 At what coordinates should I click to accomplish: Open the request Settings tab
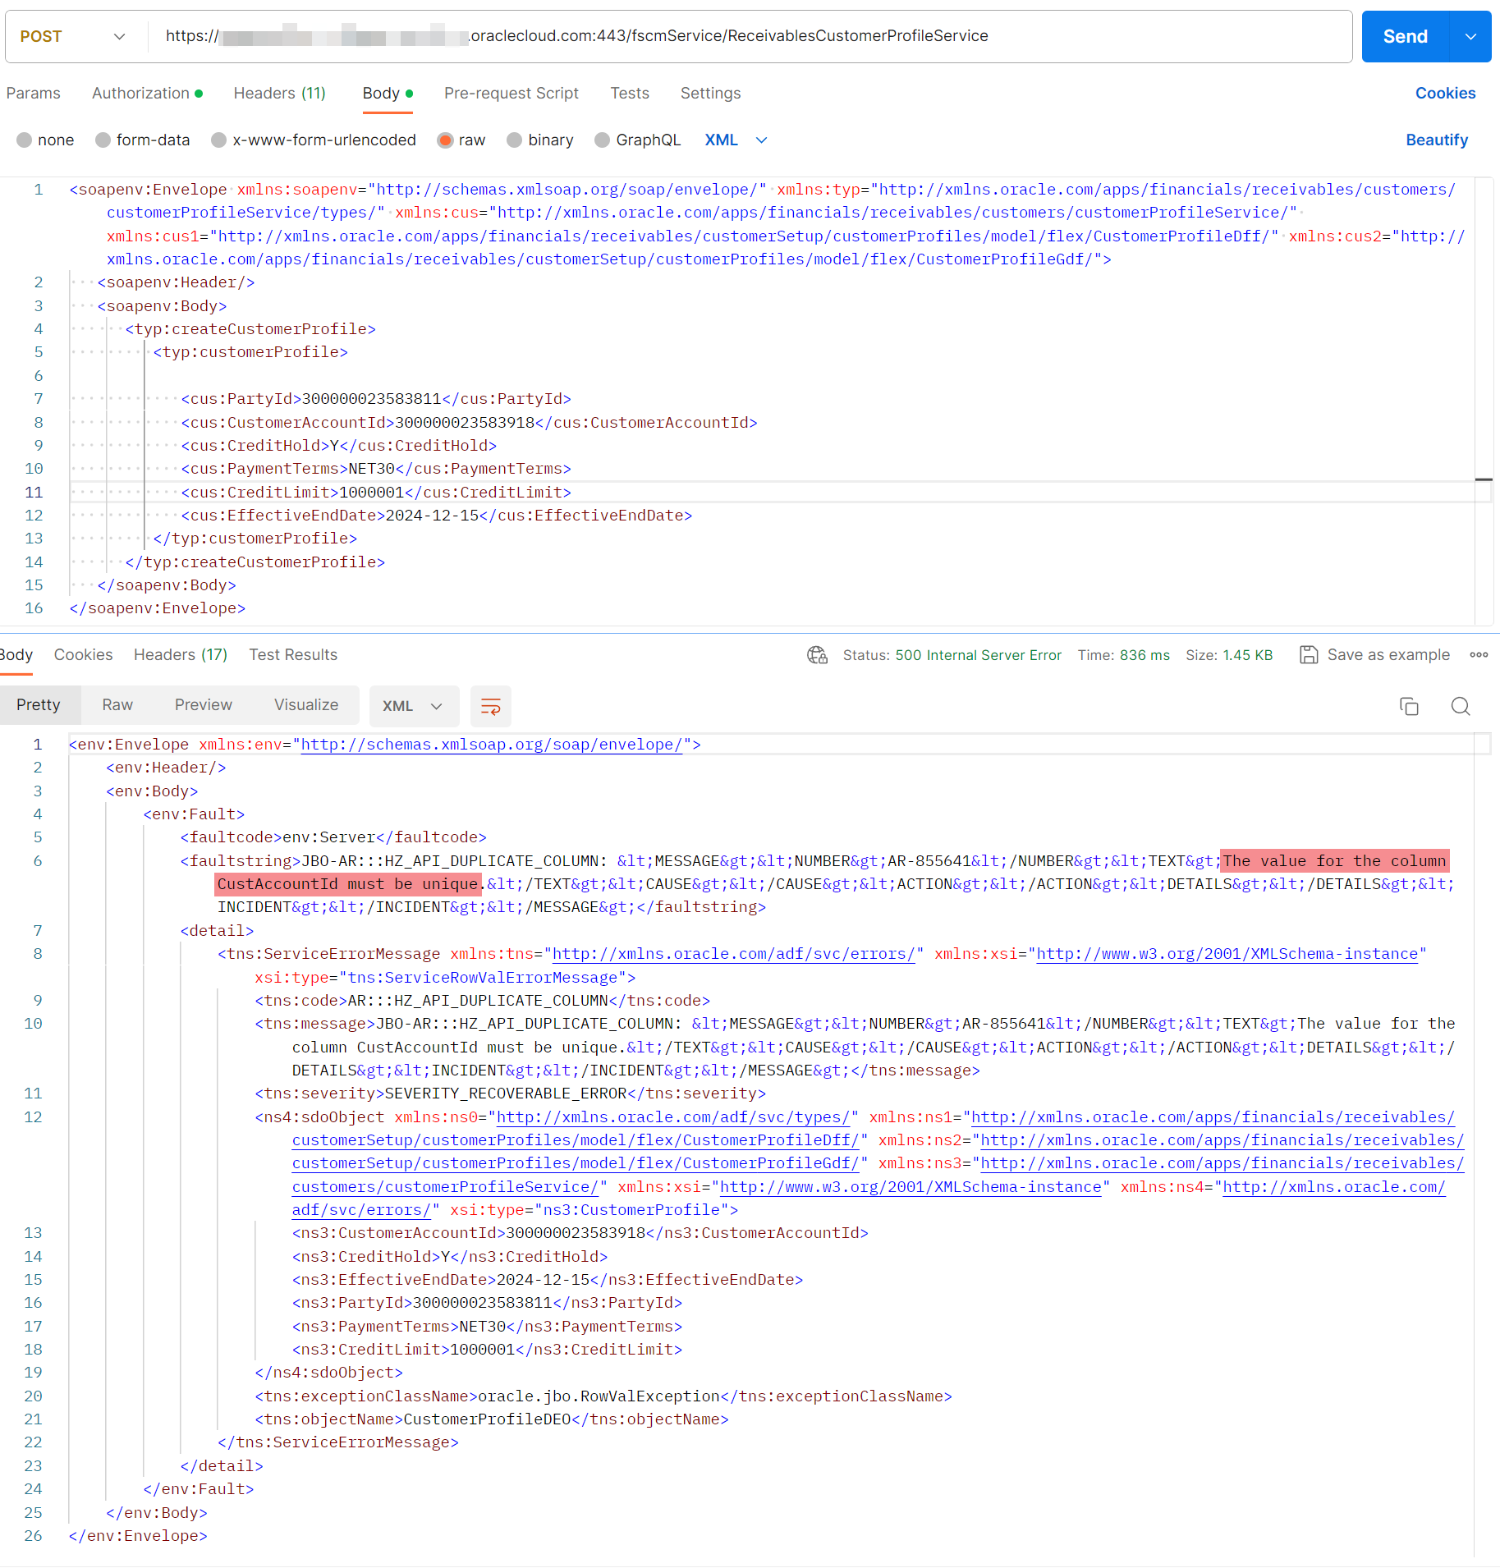tap(710, 94)
